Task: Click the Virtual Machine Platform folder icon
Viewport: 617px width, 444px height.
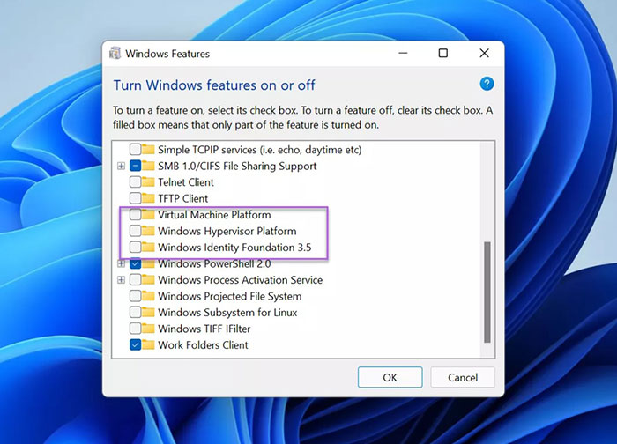Action: point(148,215)
